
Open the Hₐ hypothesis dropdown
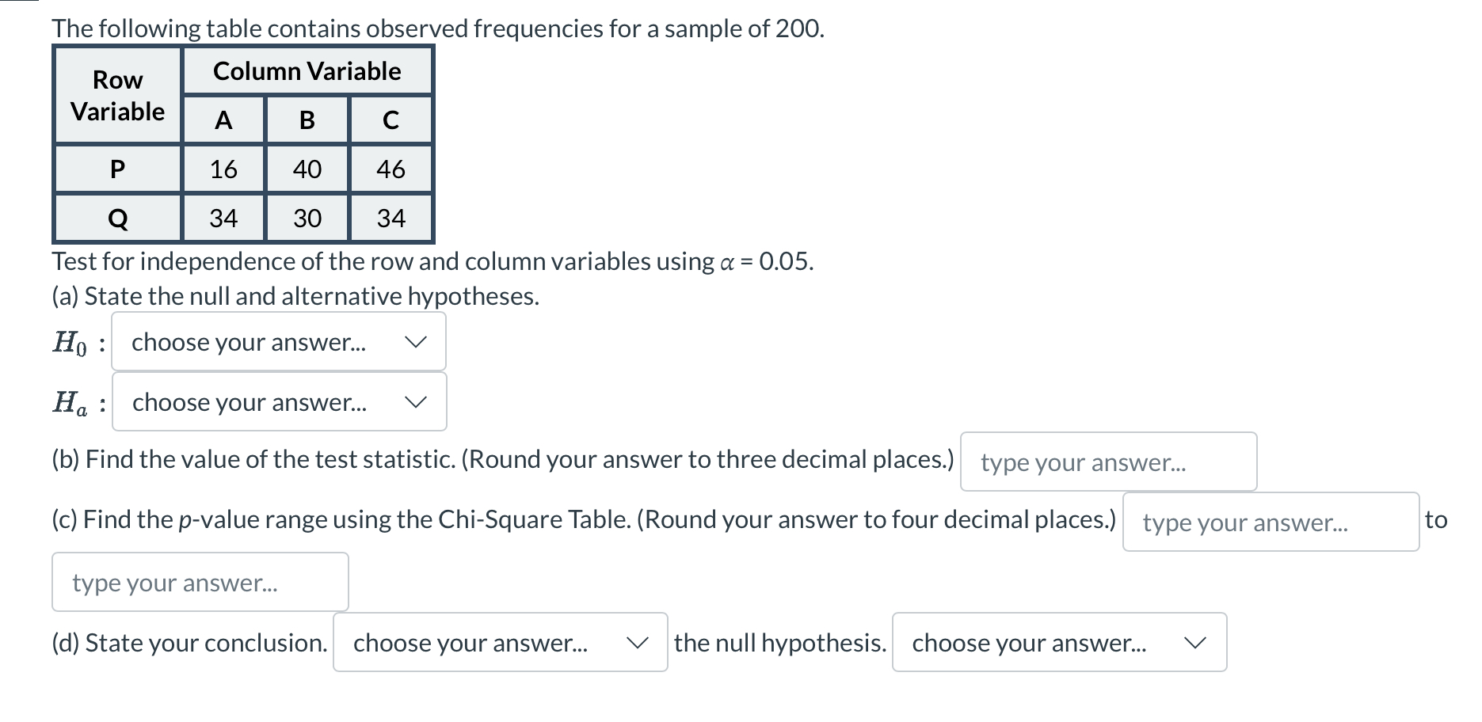tap(277, 401)
